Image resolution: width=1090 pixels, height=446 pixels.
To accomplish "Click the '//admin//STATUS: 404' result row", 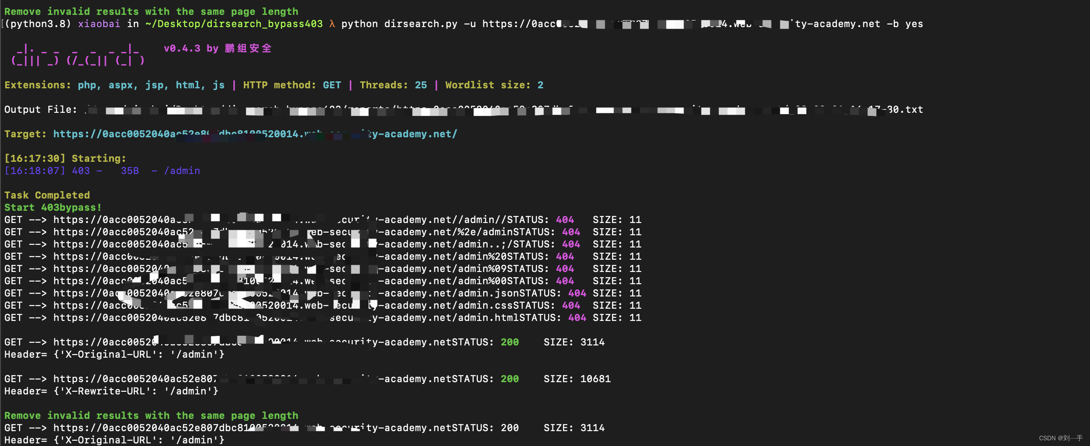I will [x=323, y=220].
